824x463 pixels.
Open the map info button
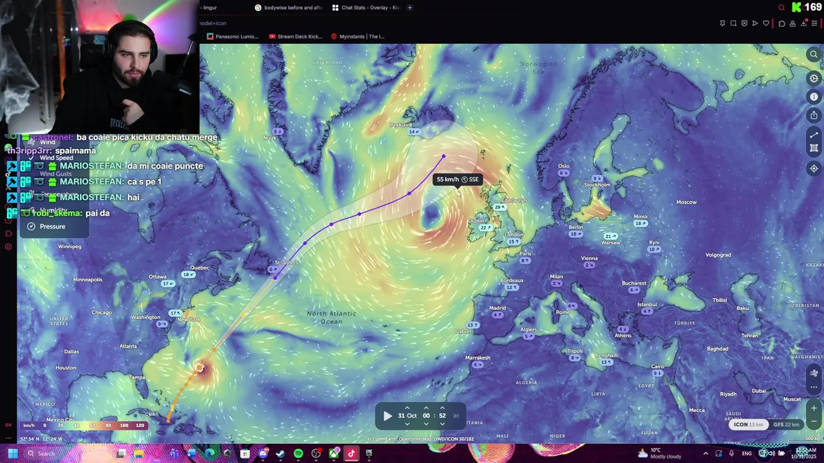814,96
